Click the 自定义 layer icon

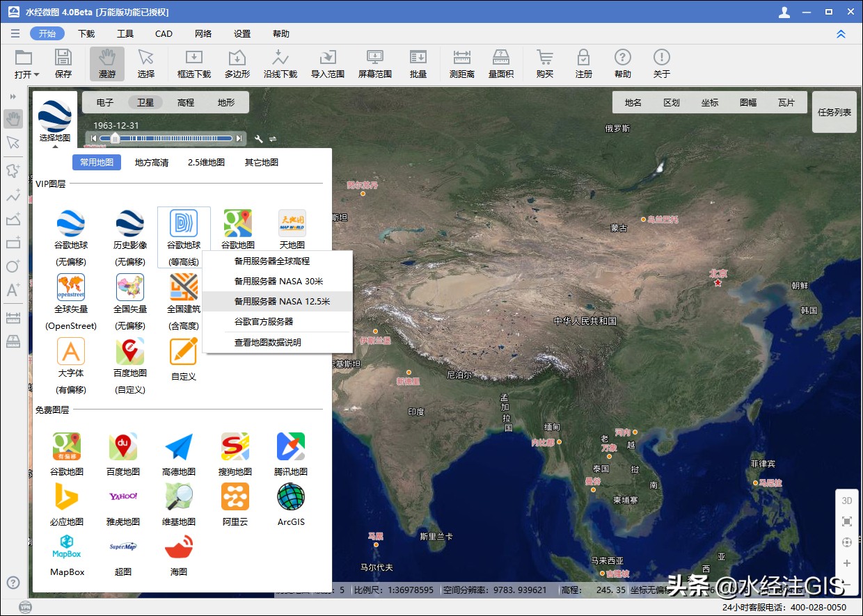(184, 351)
